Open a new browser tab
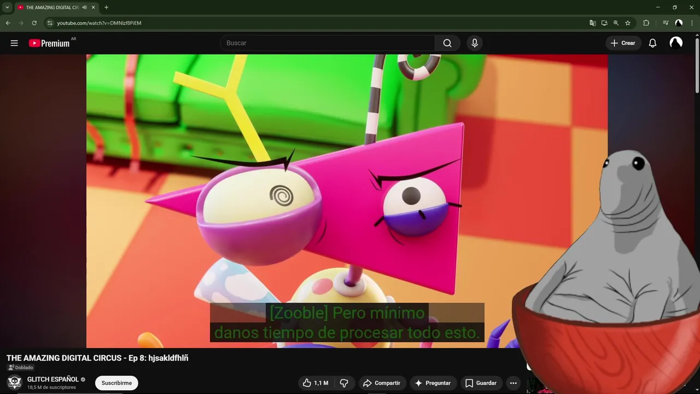Viewport: 700px width, 394px height. click(106, 8)
